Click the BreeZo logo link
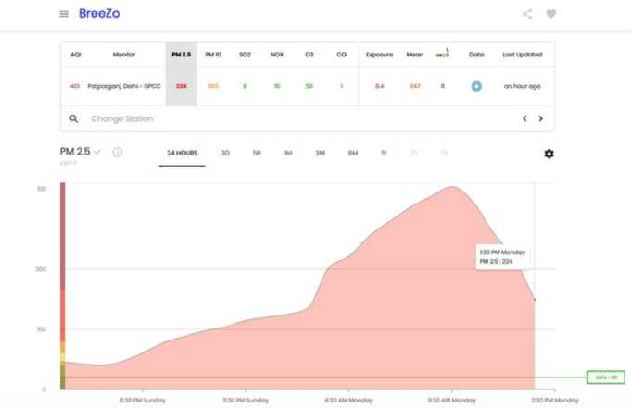Image resolution: width=631 pixels, height=408 pixels. (99, 13)
